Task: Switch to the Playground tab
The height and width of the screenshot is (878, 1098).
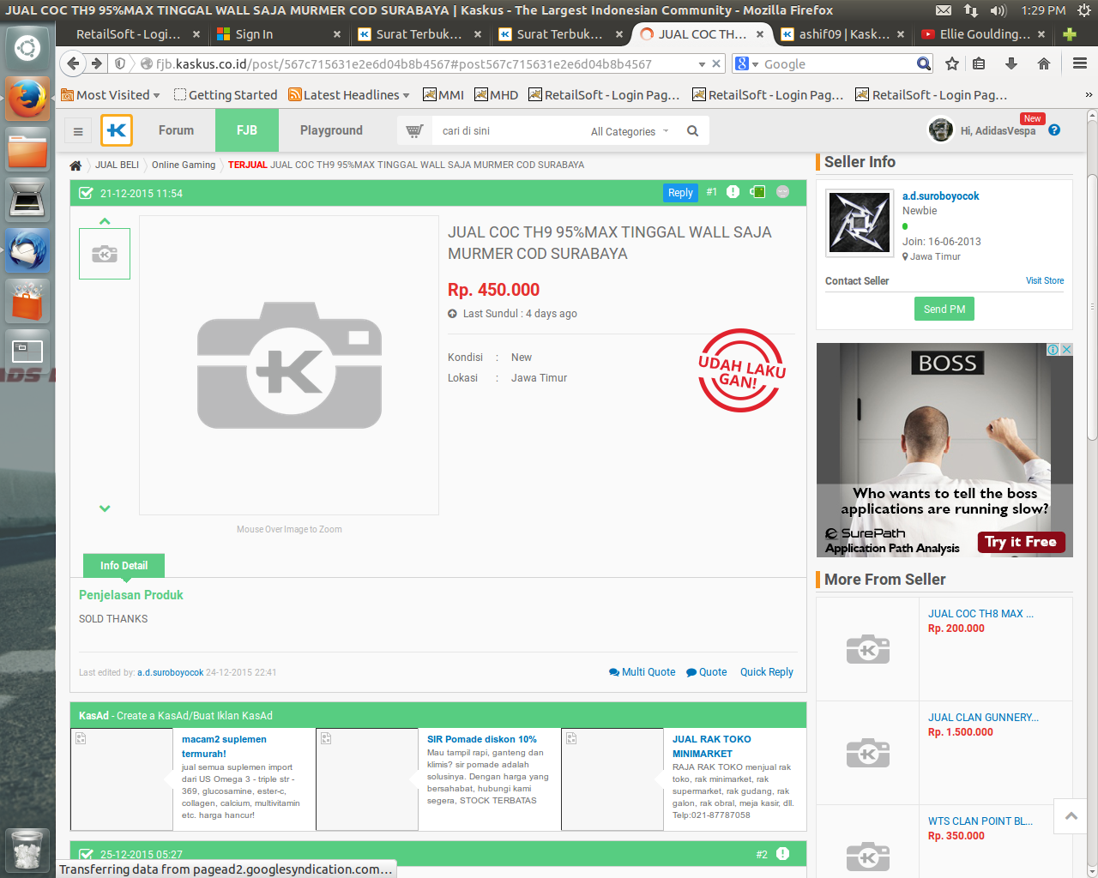Action: pyautogui.click(x=331, y=130)
